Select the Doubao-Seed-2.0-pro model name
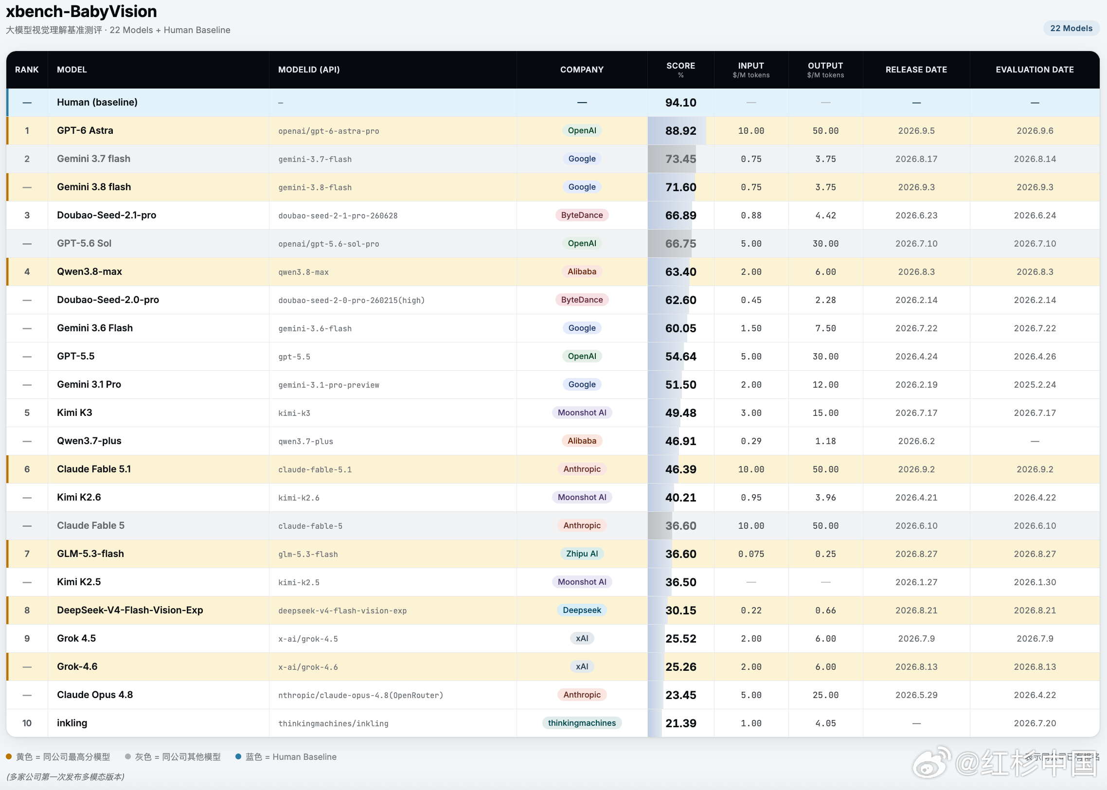 [x=108, y=300]
